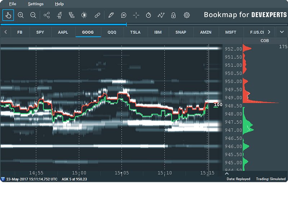Open the hidden instruments dropdown chevron
This screenshot has width=288, height=216.
282,32
